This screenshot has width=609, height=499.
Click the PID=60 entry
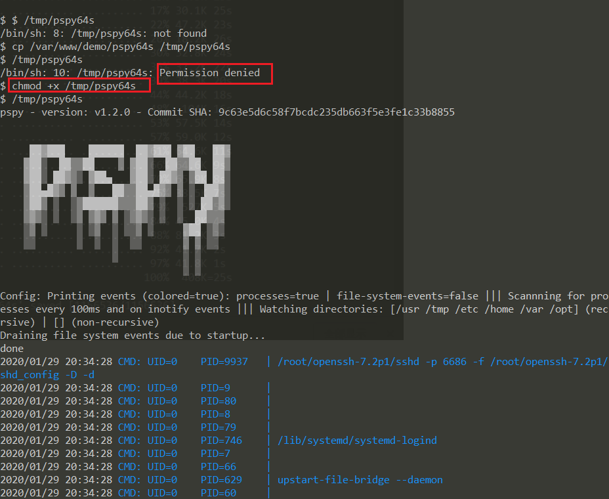point(219,493)
